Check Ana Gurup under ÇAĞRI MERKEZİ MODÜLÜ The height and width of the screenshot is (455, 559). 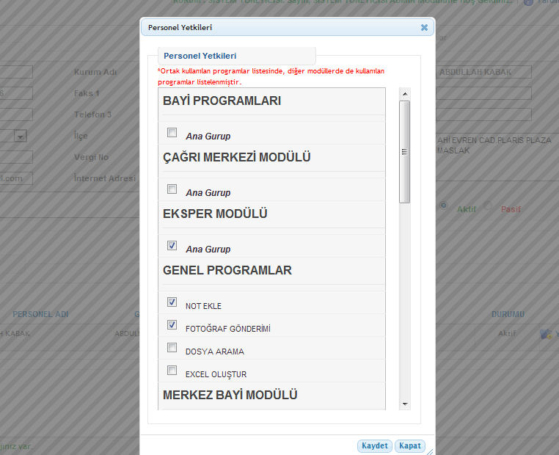[x=172, y=189]
